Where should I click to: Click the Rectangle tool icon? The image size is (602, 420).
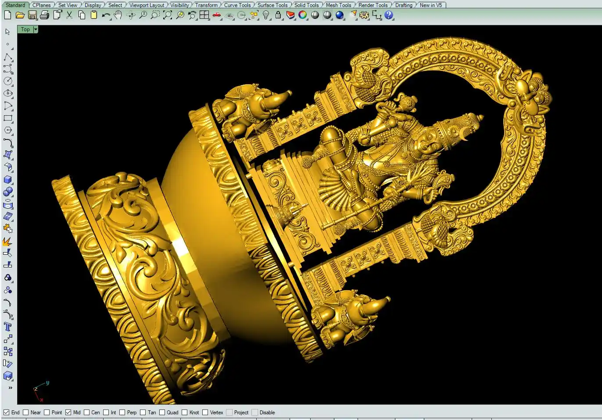click(x=8, y=118)
